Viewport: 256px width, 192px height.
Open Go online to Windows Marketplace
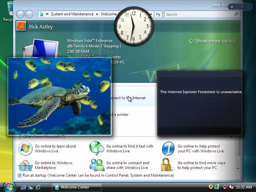53,165
